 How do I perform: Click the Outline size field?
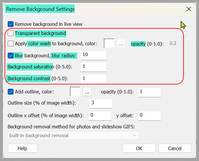coord(101,103)
